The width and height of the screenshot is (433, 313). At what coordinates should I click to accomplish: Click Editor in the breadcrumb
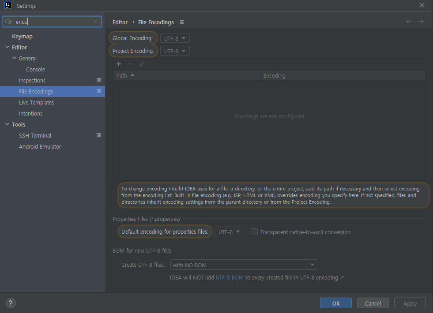[x=120, y=22]
